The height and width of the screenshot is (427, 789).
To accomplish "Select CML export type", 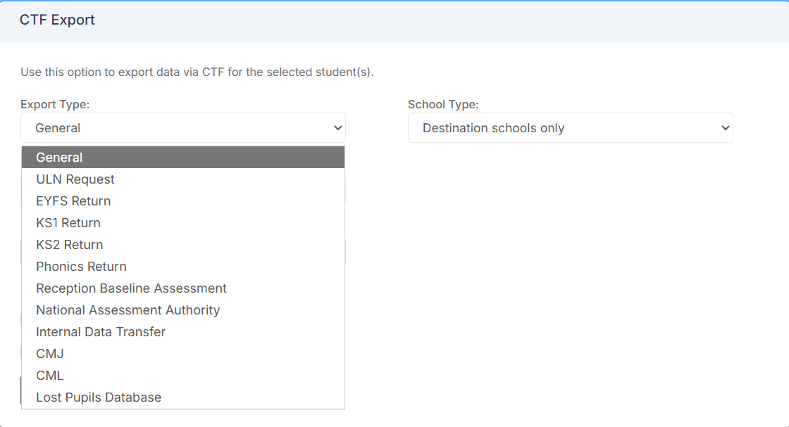I will 49,375.
